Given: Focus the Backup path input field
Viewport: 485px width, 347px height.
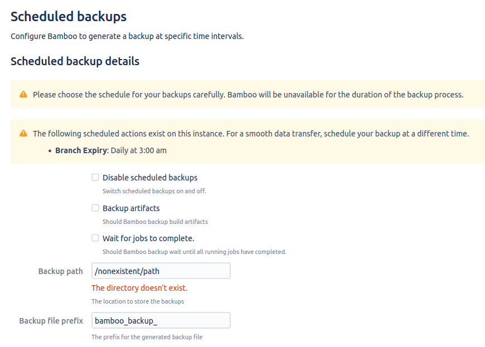Looking at the screenshot, I should [161, 271].
